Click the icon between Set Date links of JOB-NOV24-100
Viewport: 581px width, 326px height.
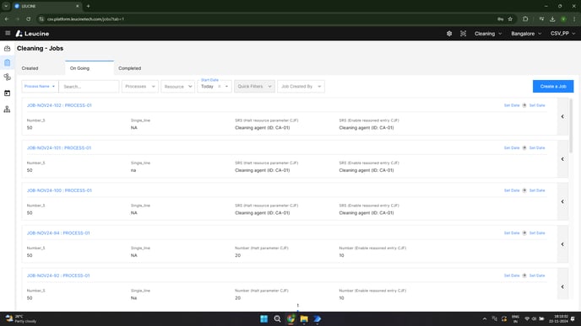(x=524, y=190)
